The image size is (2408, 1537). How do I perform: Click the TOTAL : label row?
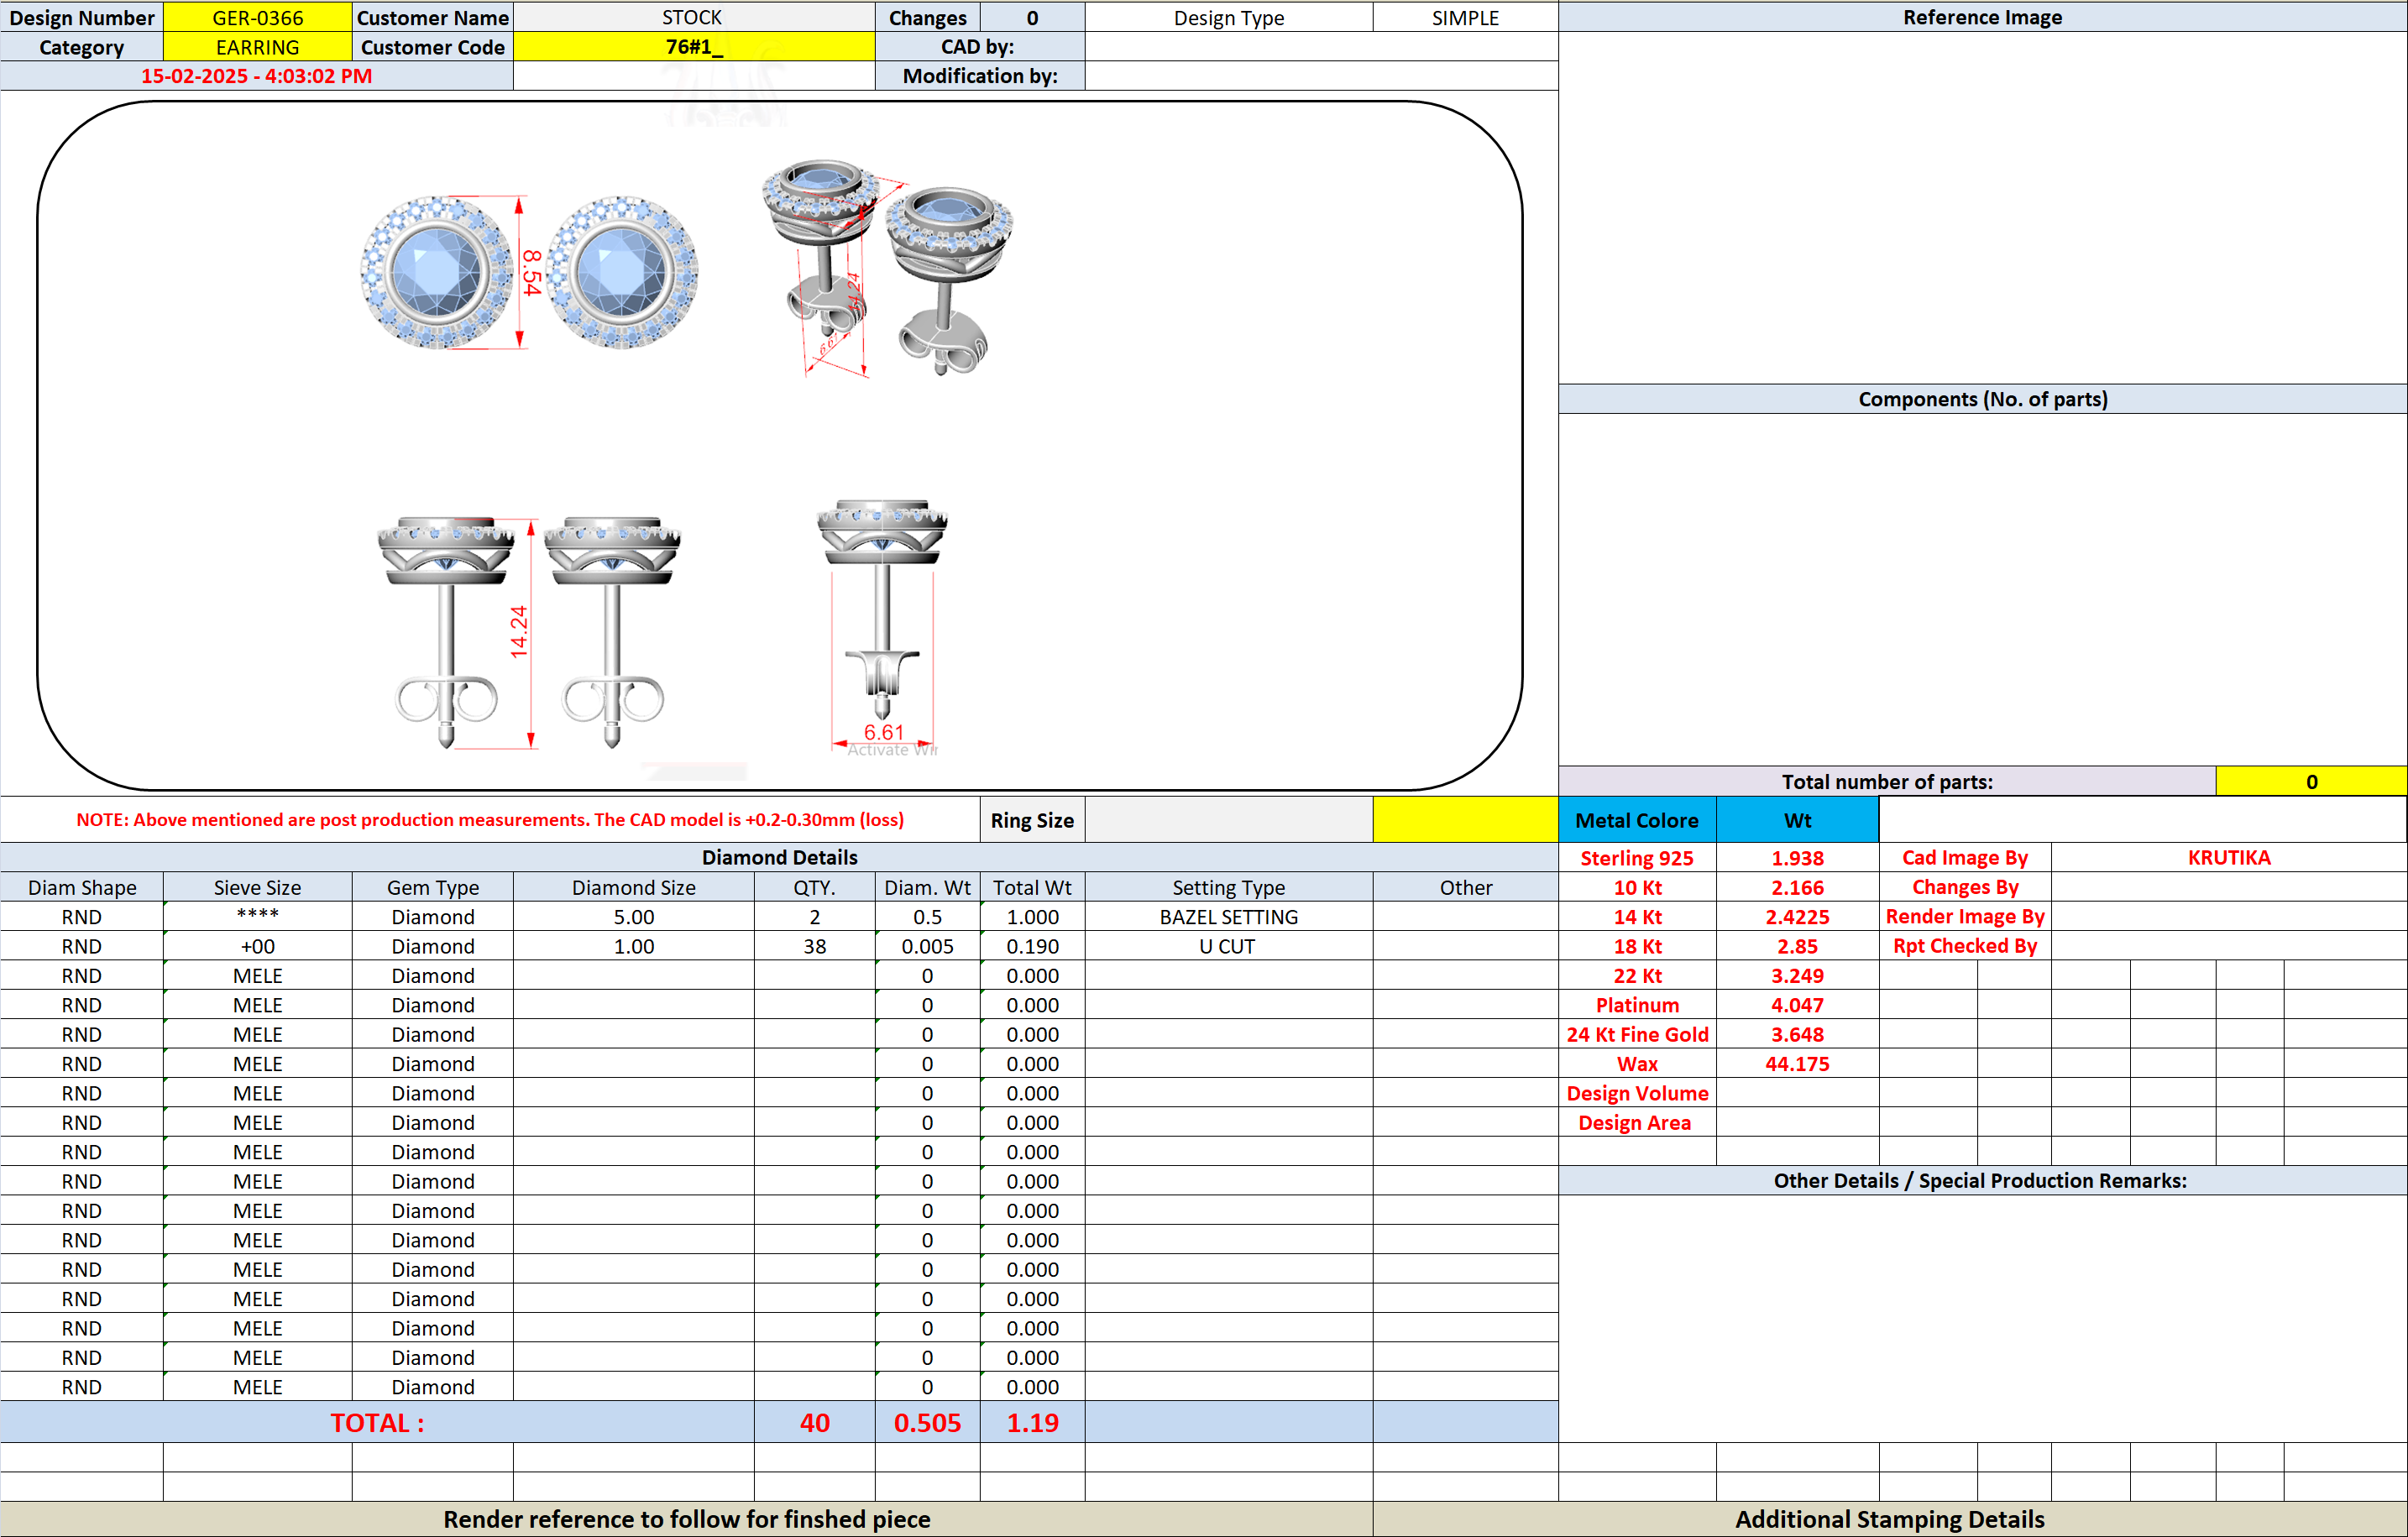pyautogui.click(x=378, y=1422)
